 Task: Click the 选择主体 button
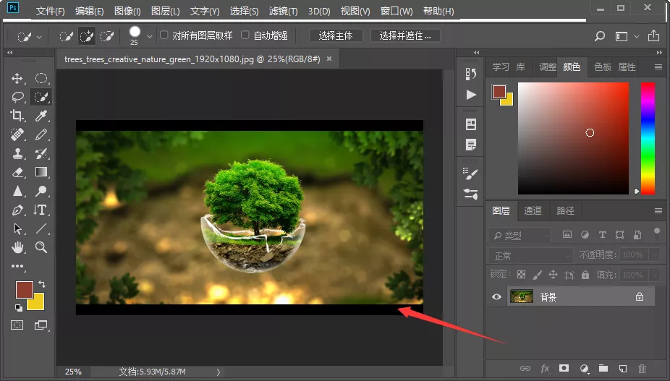point(336,36)
